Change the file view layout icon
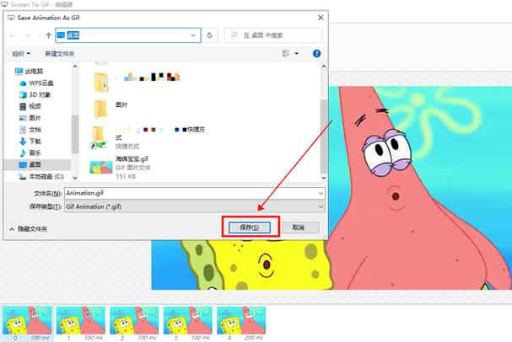 coord(286,53)
